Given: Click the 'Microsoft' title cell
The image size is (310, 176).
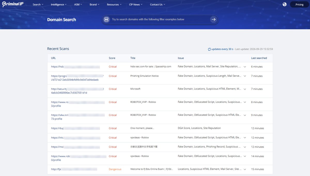Looking at the screenshot, I should [135, 89].
